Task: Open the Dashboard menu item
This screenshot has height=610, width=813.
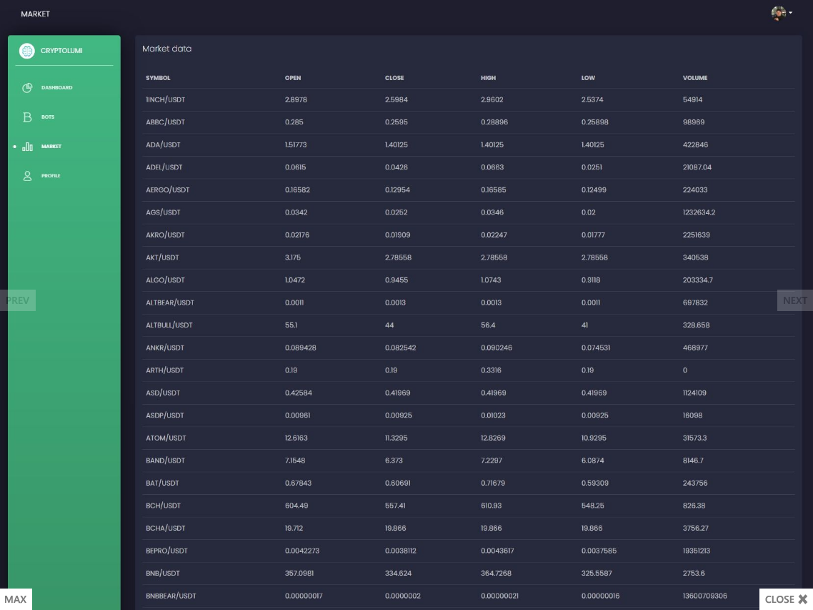Action: pos(56,88)
